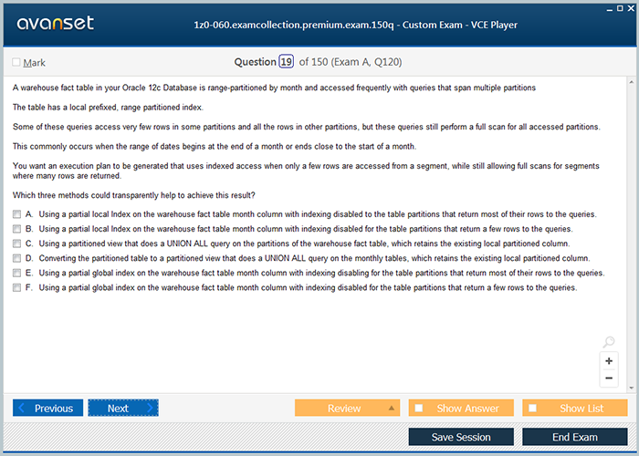Toggle the Show Answer checkbox
Screen dimensions: 639x456
[418, 408]
